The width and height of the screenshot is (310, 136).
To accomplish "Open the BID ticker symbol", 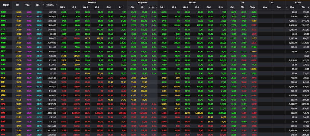I will [3, 82].
